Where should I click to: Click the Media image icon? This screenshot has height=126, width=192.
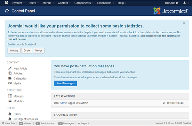coord(10,83)
